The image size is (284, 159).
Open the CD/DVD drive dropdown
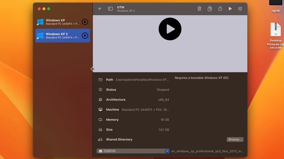click(133, 151)
